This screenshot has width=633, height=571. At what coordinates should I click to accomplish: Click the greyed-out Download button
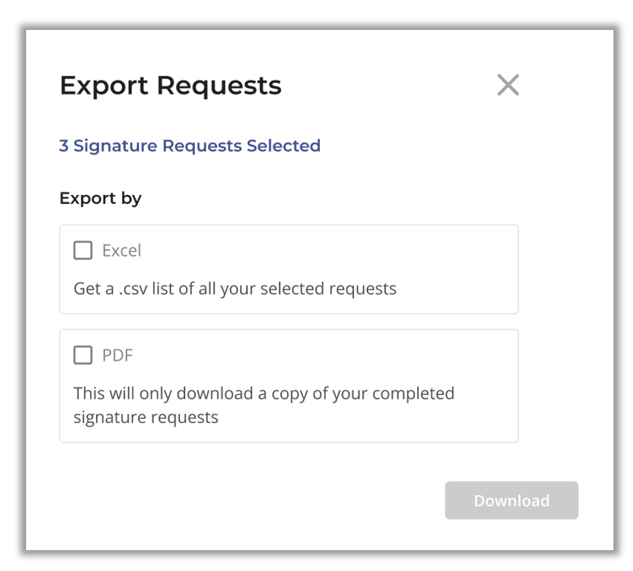point(512,500)
